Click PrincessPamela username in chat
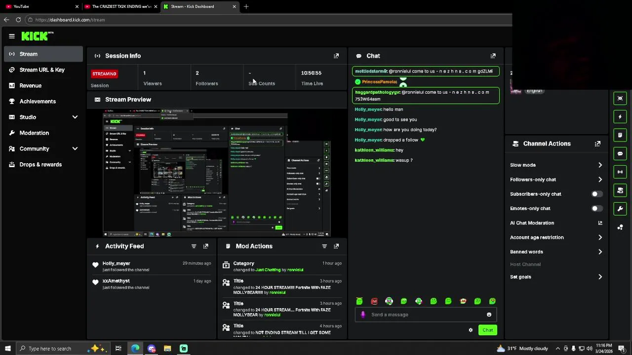Screen dimensions: 632x355 (379, 82)
